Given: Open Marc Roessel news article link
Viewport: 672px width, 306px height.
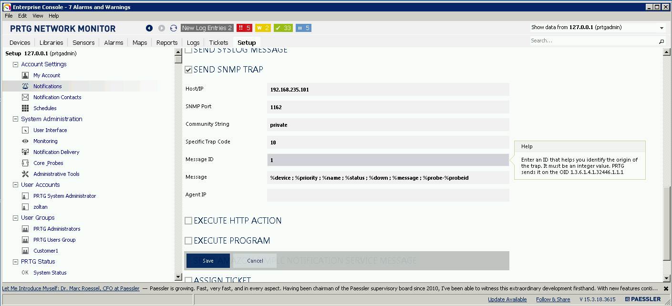Looking at the screenshot, I should point(71,288).
